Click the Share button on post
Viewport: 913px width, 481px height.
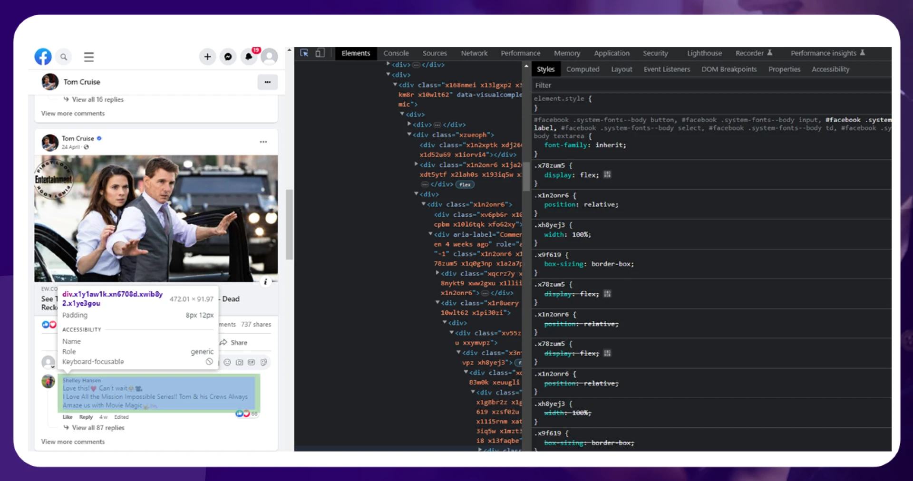[233, 343]
